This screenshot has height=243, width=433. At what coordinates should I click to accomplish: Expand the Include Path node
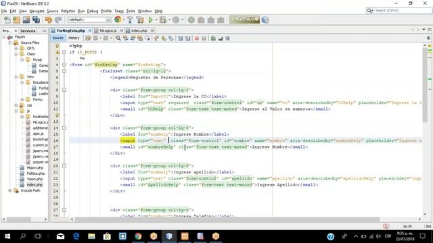(x=9, y=190)
